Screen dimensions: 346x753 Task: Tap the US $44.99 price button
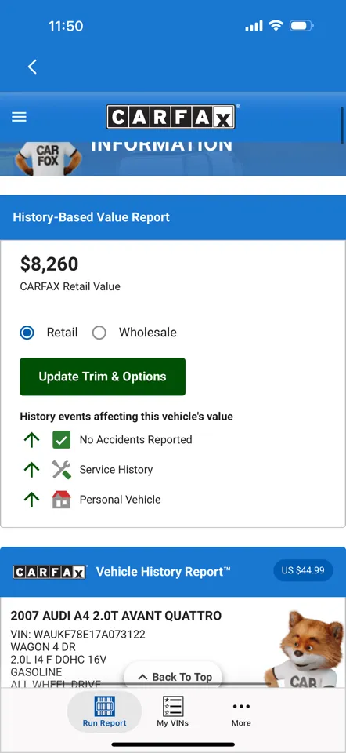coord(303,570)
